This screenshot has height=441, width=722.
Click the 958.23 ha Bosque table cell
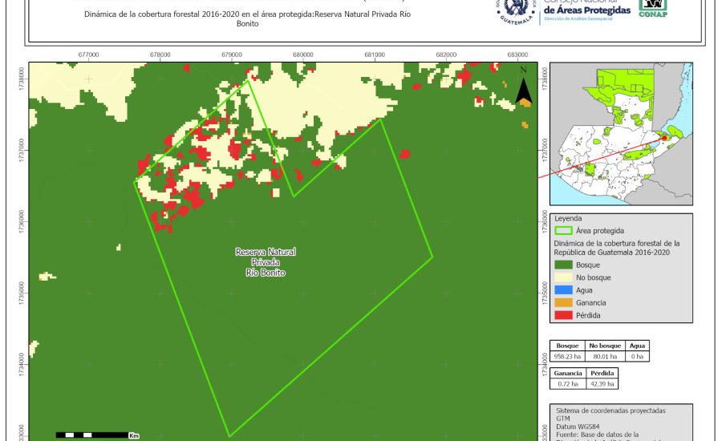tap(569, 355)
